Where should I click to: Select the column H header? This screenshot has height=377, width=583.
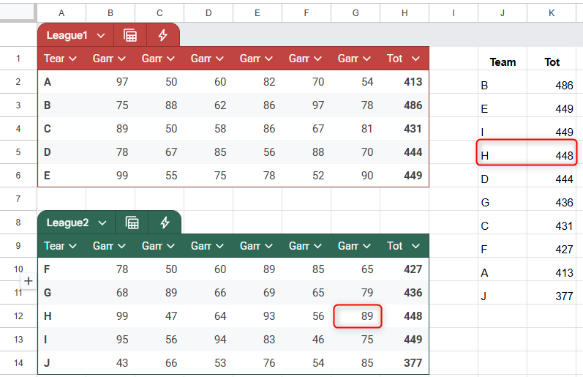(x=405, y=12)
